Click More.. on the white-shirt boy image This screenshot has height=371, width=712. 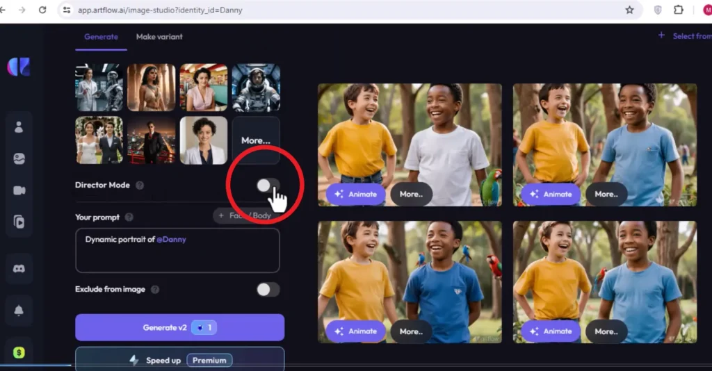point(411,194)
